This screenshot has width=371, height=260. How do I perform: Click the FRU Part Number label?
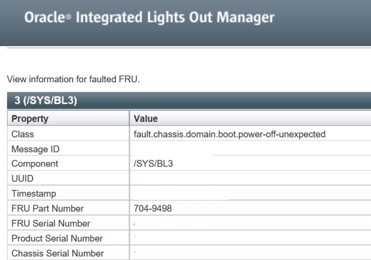tap(48, 208)
